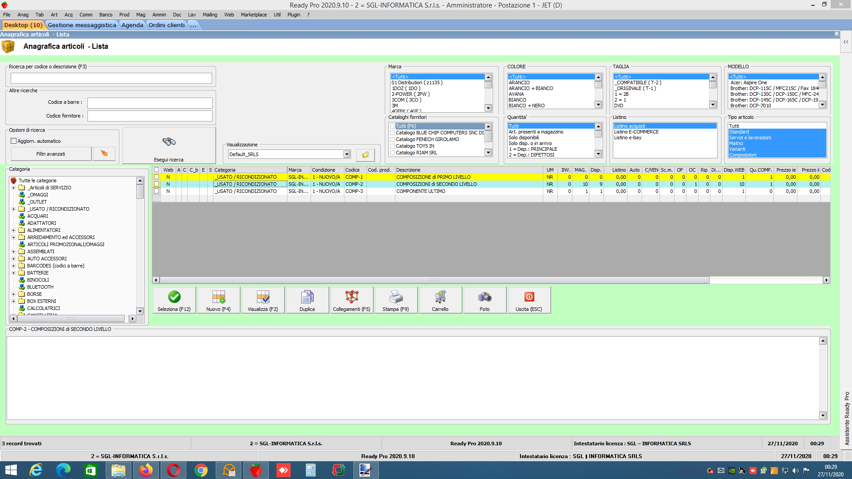
Task: Expand the _USATO / RICONDIZIONATO tree node
Action: (13, 209)
